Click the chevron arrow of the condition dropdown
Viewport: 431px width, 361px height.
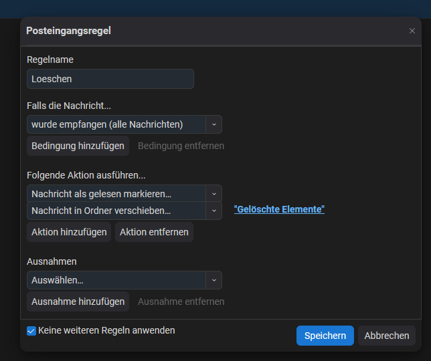click(214, 124)
